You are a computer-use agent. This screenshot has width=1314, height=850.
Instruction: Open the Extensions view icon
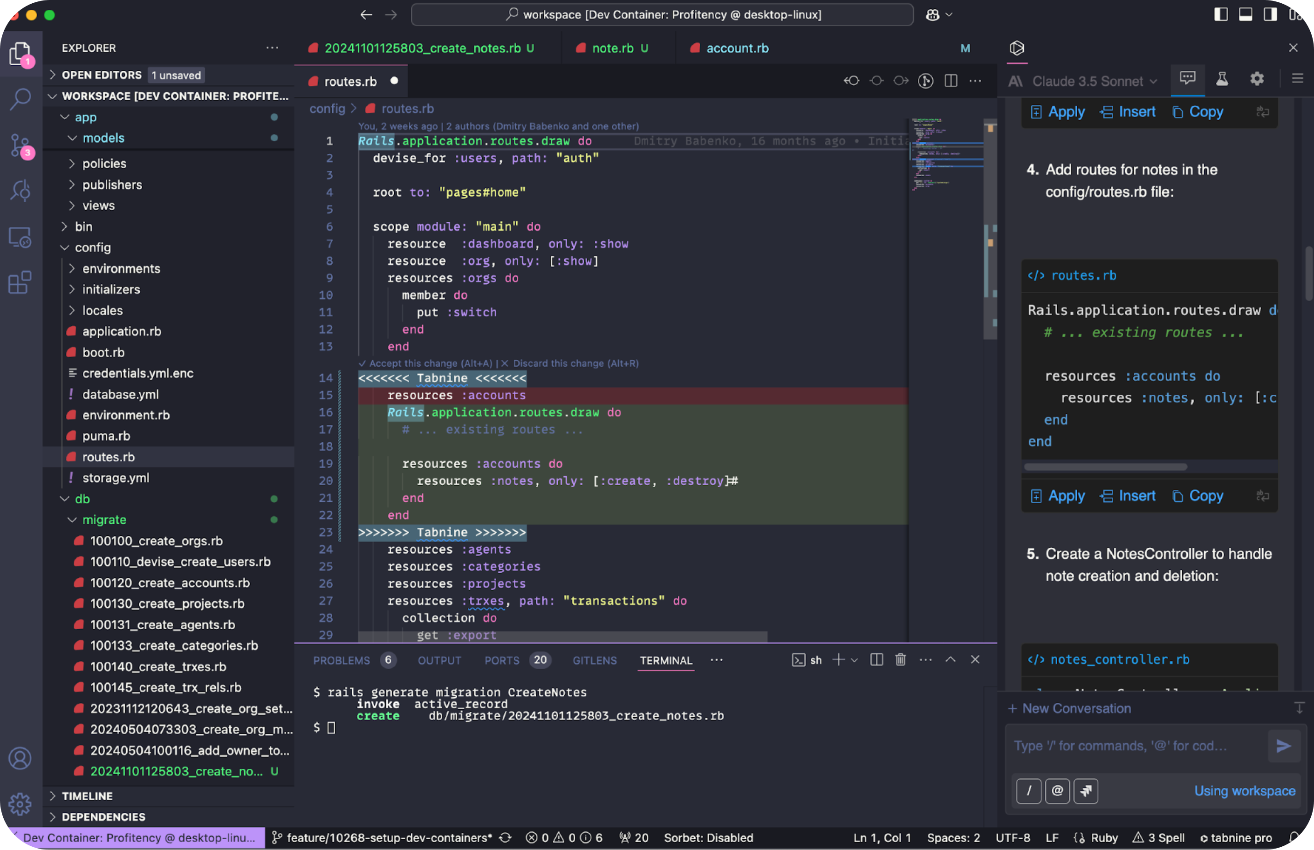21,282
